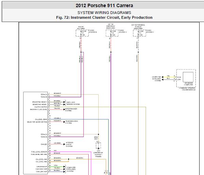
Task: Select the 'ANTI-LOCK BRAKES SYSTEM' reference
Action: 73,103
